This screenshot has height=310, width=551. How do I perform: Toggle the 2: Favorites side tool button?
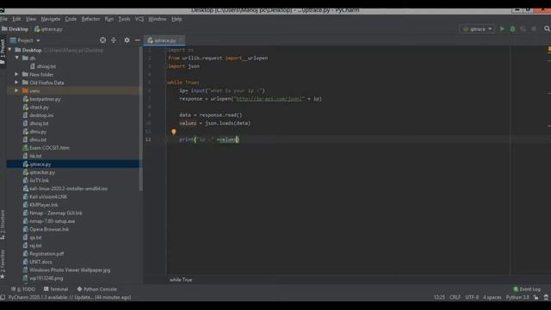tap(3, 264)
